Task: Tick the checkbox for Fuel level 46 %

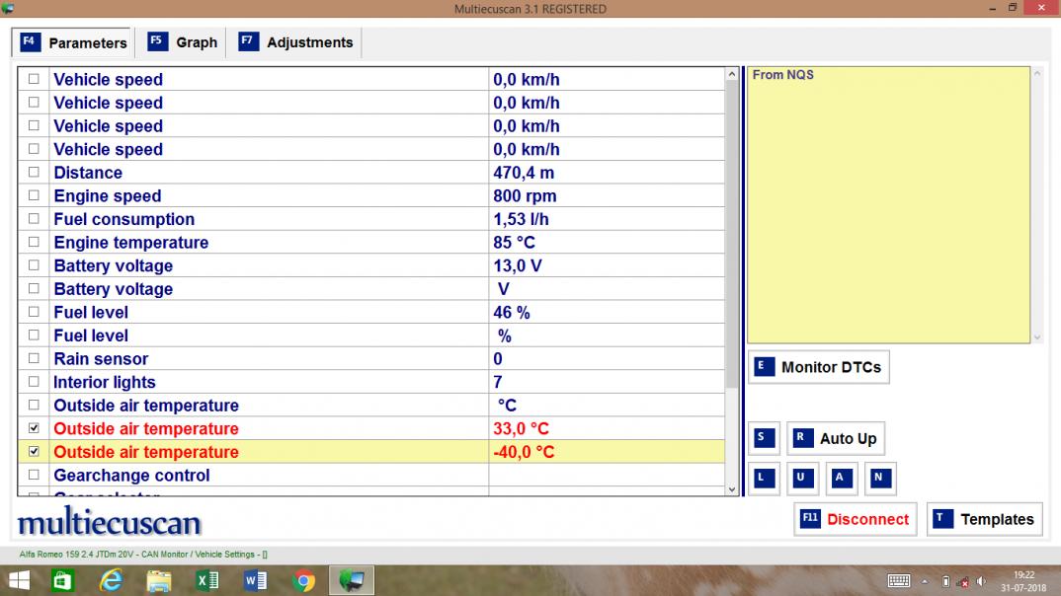Action: click(34, 312)
